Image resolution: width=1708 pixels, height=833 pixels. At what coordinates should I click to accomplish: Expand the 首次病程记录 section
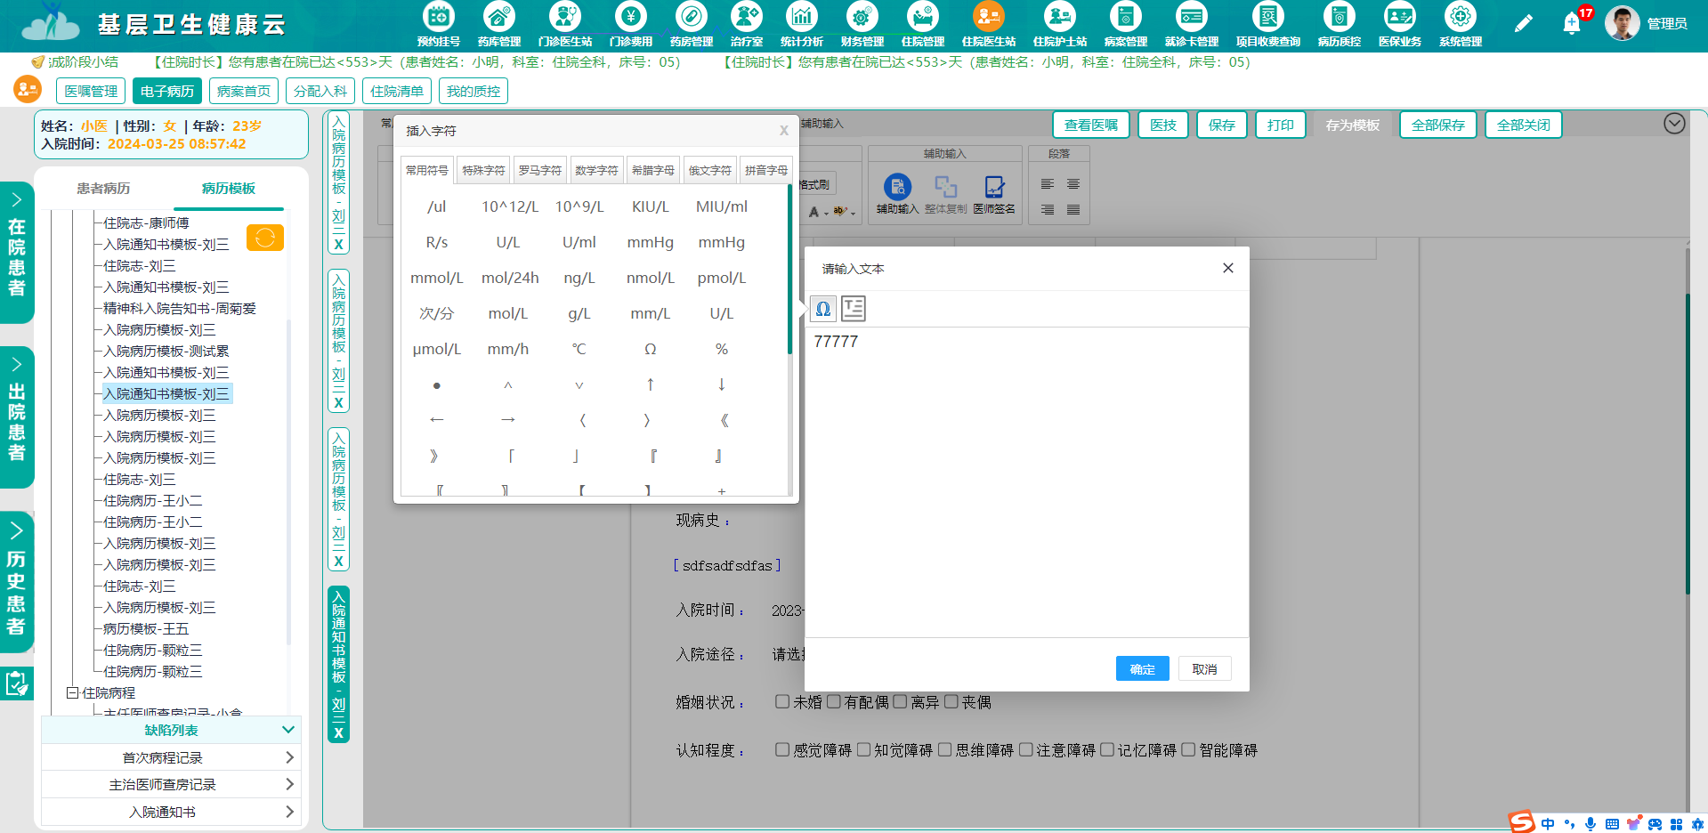(288, 757)
